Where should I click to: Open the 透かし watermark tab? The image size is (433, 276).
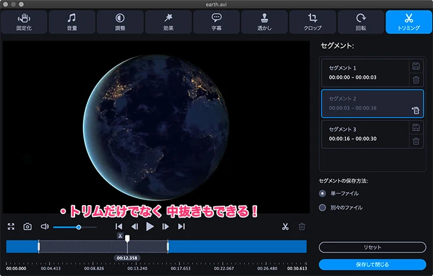coord(264,22)
